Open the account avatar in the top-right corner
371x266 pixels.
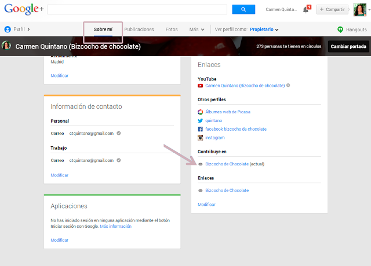click(x=359, y=9)
